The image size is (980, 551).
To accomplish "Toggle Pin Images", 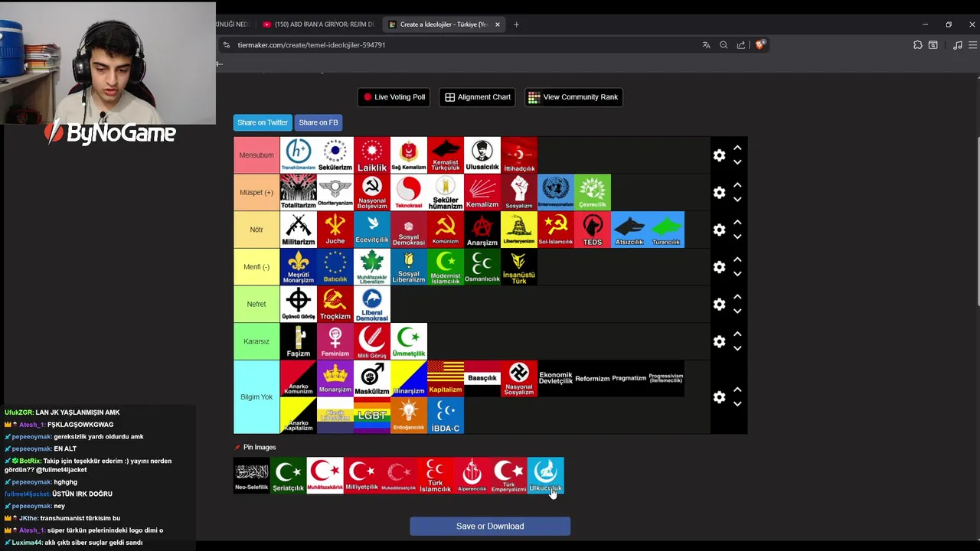I will point(255,447).
